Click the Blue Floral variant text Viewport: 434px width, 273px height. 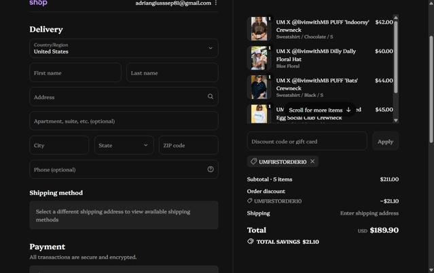coord(288,66)
